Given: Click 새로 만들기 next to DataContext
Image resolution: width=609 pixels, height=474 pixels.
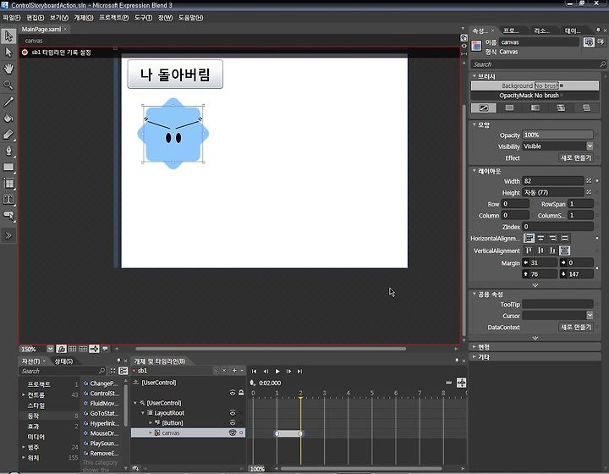Looking at the screenshot, I should [x=576, y=327].
